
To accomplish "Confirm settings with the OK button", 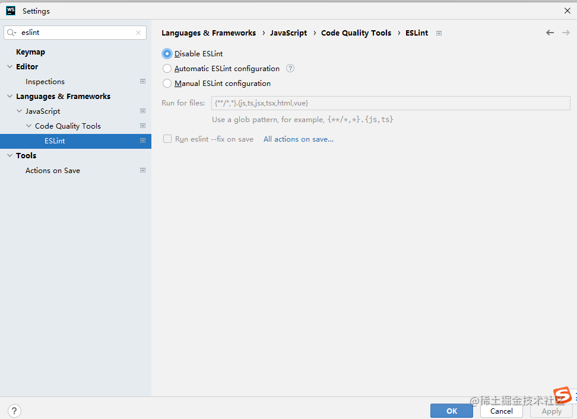I will coord(451,410).
